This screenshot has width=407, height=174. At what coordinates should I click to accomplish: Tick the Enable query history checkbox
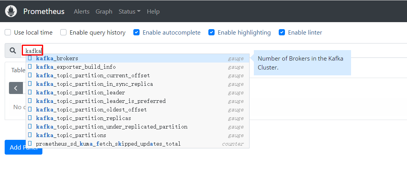(63, 32)
